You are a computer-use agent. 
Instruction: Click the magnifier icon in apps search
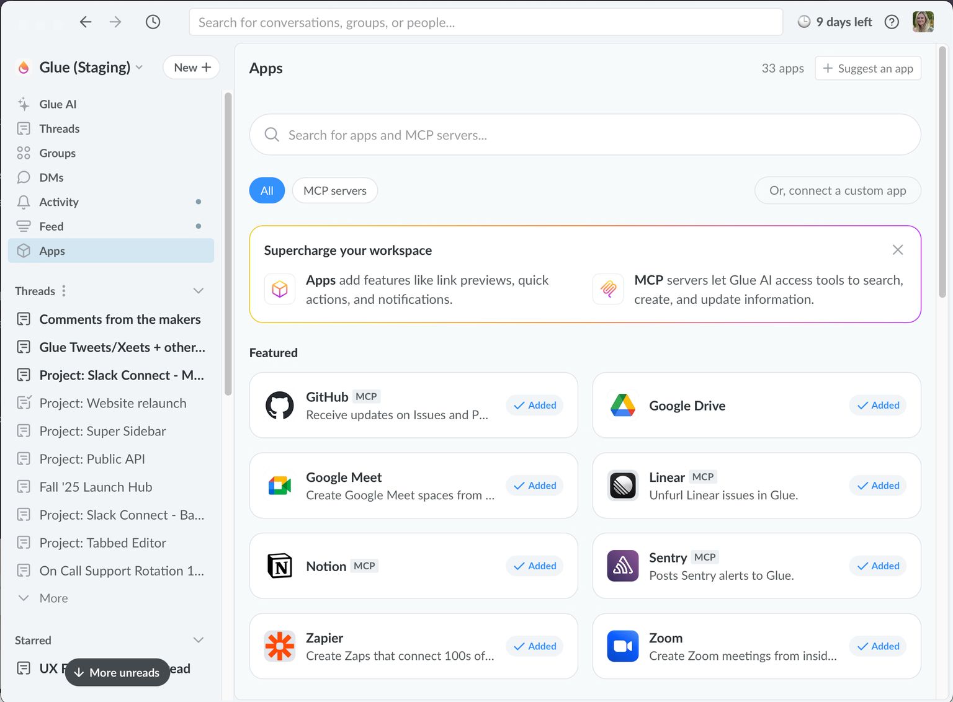(272, 135)
